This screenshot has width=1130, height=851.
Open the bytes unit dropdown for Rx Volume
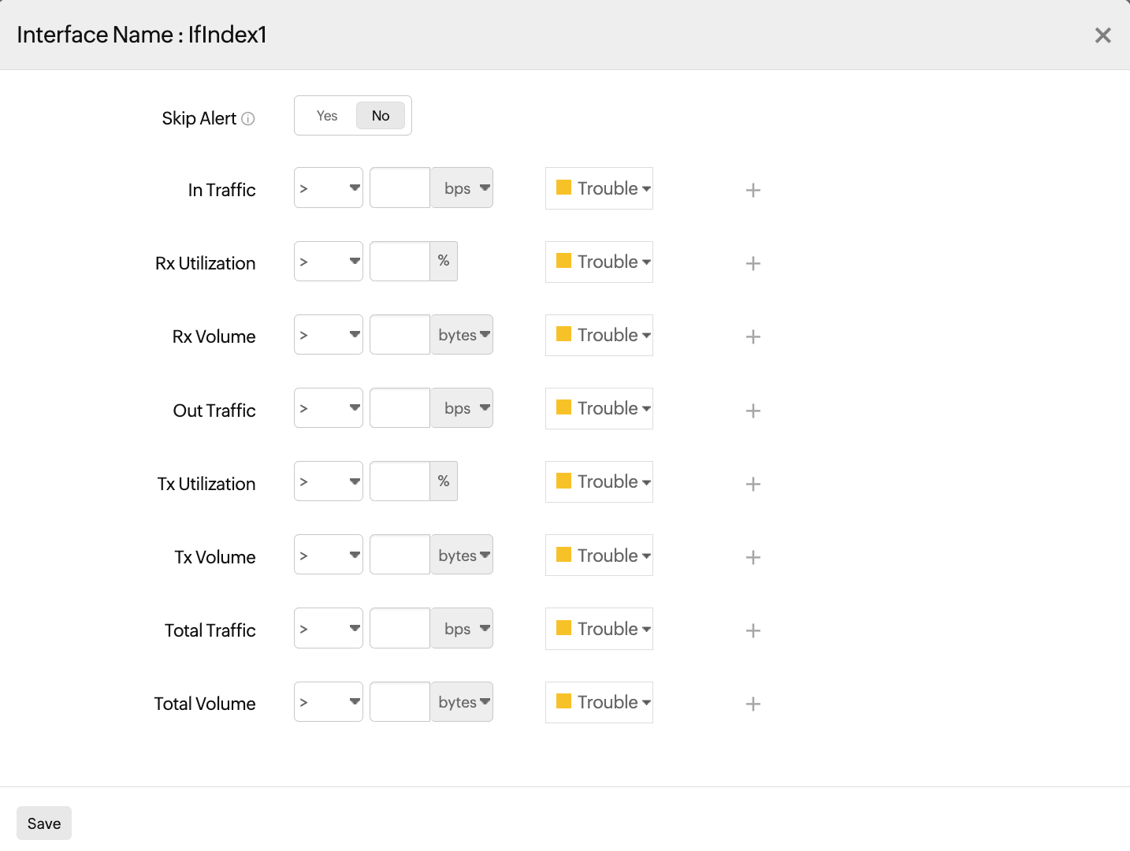click(x=462, y=334)
